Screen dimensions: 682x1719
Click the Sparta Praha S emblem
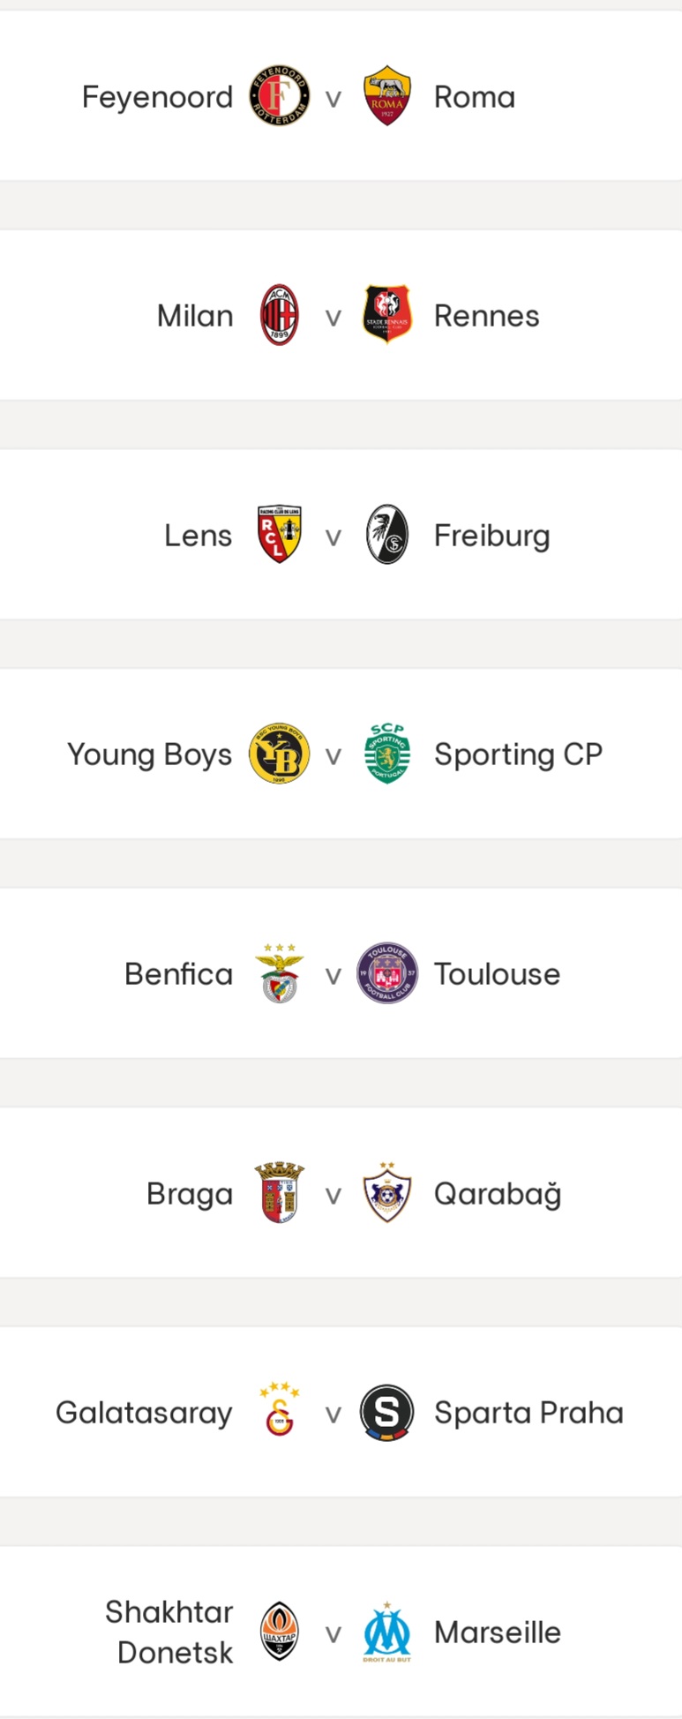tap(387, 1412)
